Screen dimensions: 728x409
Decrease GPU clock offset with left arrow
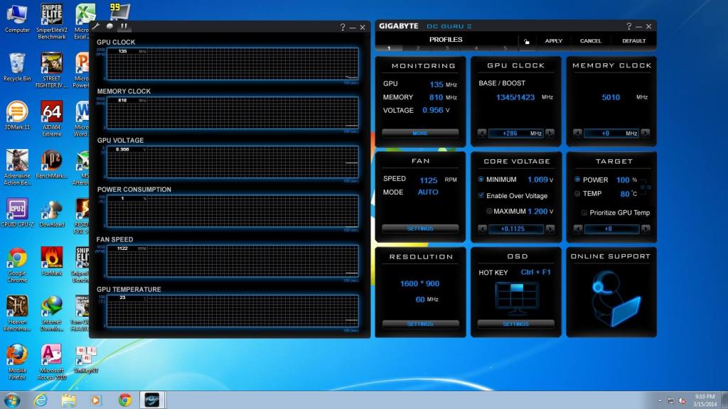482,133
